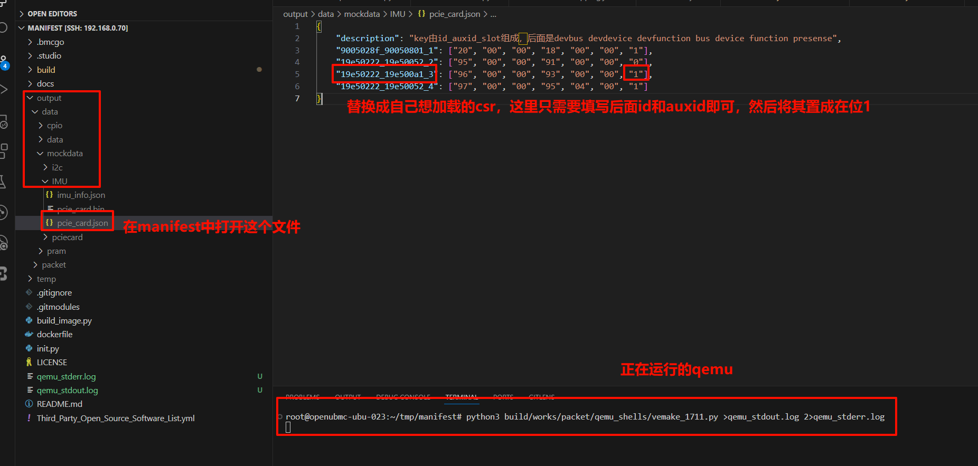This screenshot has height=466, width=978.
Task: Open Source Control view with badge 4
Action: (x=4, y=62)
